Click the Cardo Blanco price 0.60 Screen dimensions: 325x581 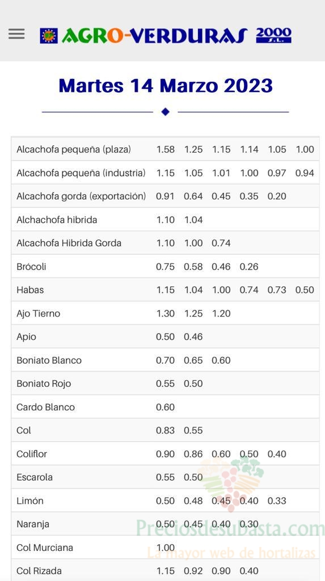[x=165, y=407]
